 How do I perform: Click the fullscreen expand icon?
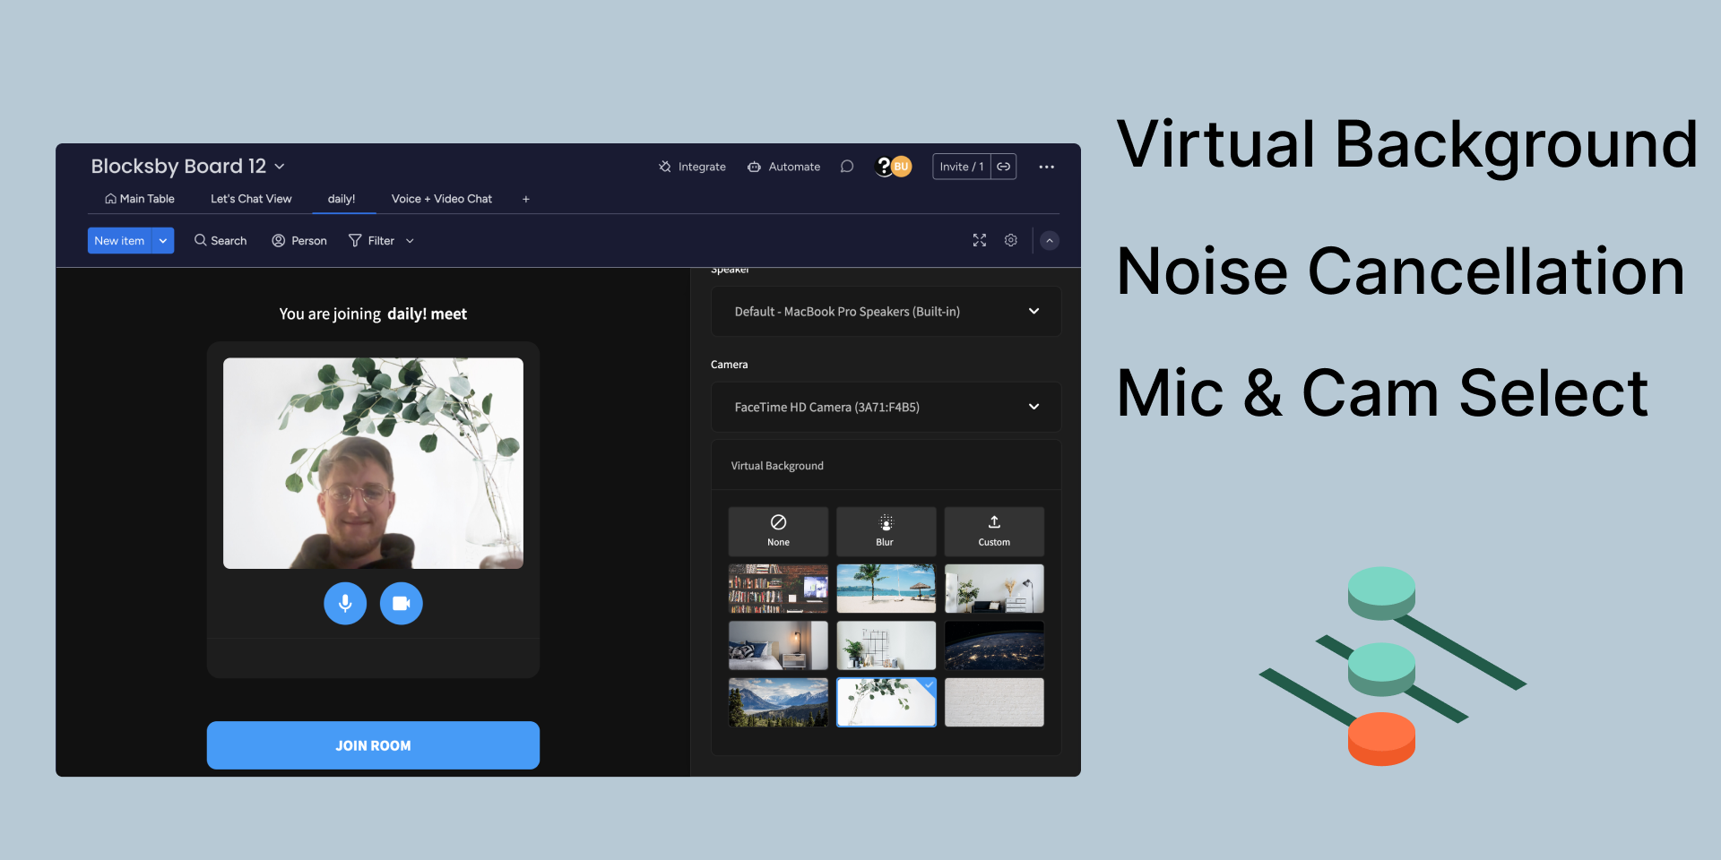(x=980, y=240)
